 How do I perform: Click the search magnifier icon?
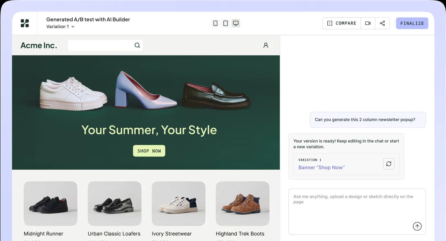[137, 45]
